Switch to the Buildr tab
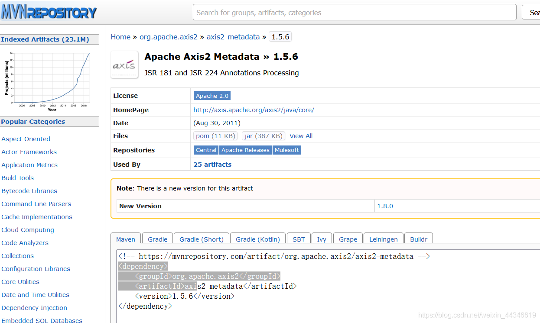 pos(419,239)
